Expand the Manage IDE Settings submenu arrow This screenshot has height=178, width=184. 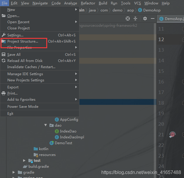click(x=76, y=74)
